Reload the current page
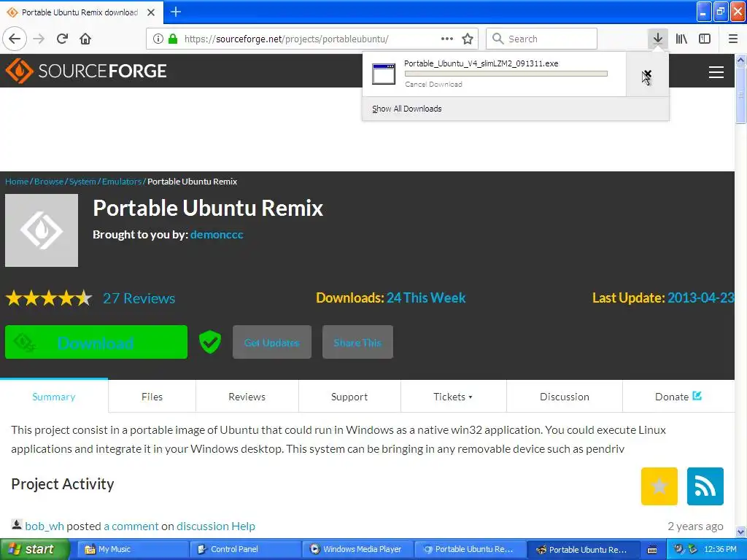747x560 pixels. pyautogui.click(x=62, y=39)
